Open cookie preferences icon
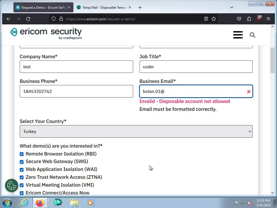277x208 pixels. (11, 186)
